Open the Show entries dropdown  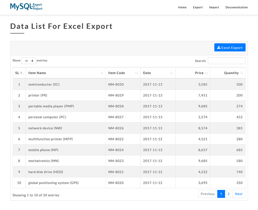(x=29, y=61)
